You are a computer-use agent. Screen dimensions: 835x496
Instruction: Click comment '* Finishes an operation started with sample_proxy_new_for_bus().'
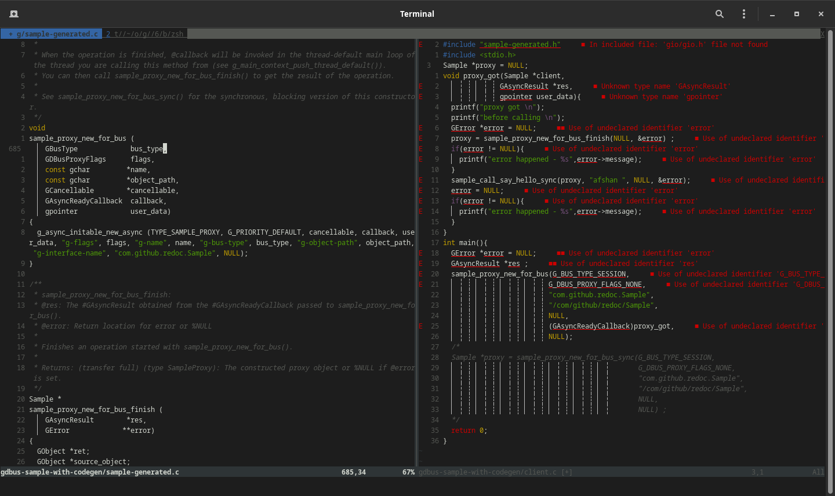coord(163,347)
